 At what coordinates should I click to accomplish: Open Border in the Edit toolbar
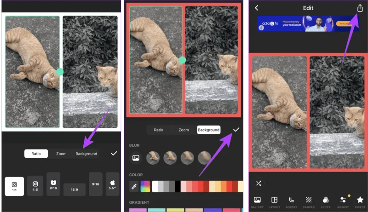point(292,202)
